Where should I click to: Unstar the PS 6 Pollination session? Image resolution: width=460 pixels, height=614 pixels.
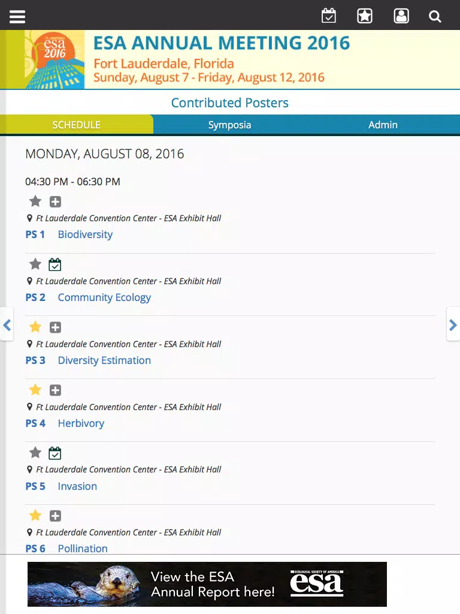pyautogui.click(x=35, y=515)
